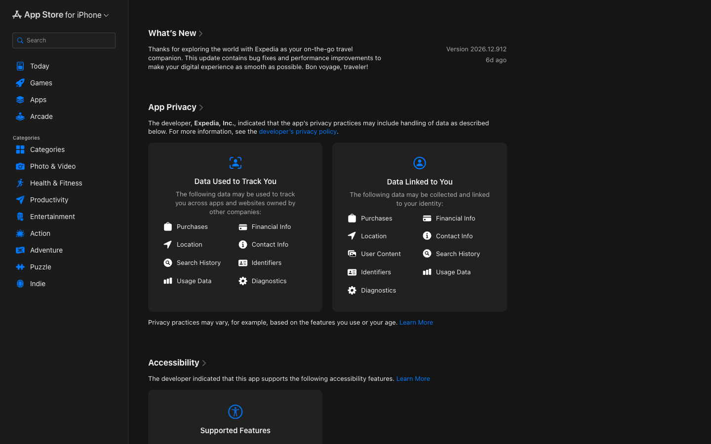The width and height of the screenshot is (711, 444).
Task: Click the Data Linked to You person icon
Action: (x=420, y=163)
